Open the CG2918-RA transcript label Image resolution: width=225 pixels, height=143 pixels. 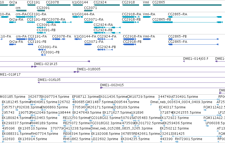coord(132,14)
